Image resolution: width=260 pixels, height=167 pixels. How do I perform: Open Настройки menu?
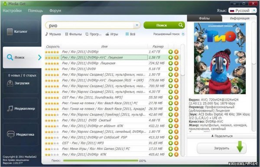pos(12,10)
